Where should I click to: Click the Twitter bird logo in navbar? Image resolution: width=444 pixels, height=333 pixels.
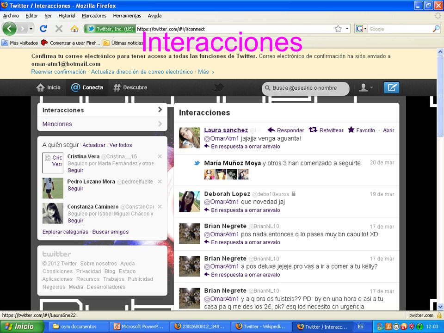218,87
